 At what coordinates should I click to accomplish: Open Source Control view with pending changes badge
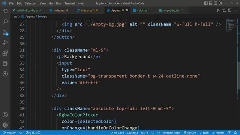click(5, 33)
